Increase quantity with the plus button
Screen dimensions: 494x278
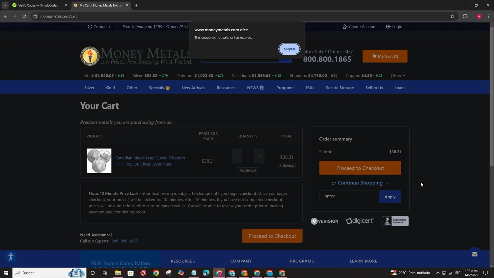tap(259, 156)
